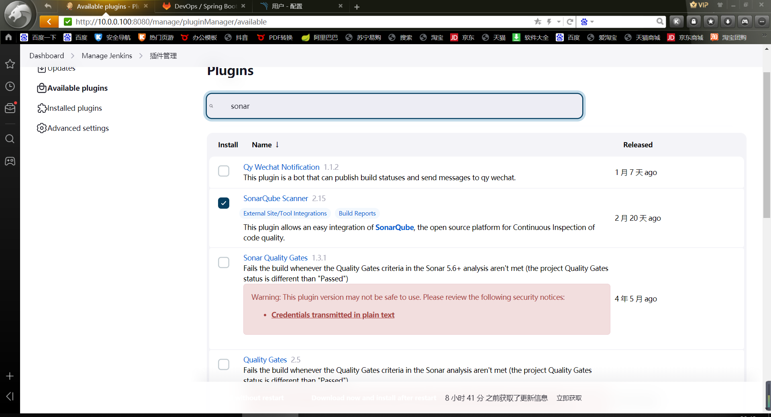Click the lightning speed-mode icon in address bar
Image resolution: width=771 pixels, height=417 pixels.
click(x=549, y=22)
